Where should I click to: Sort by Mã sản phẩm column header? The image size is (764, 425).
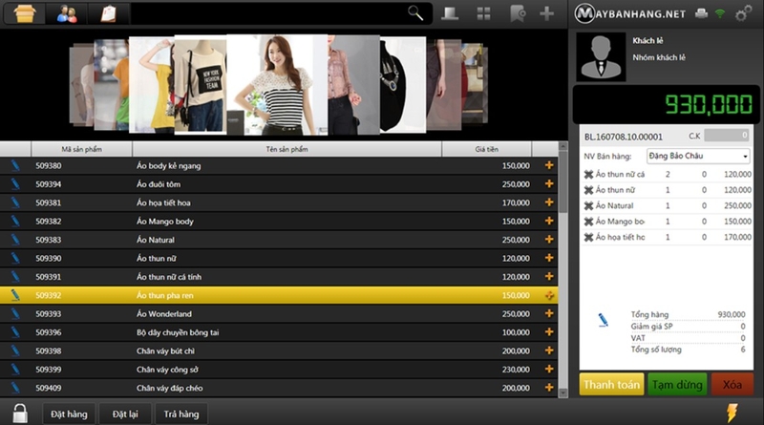pyautogui.click(x=82, y=149)
